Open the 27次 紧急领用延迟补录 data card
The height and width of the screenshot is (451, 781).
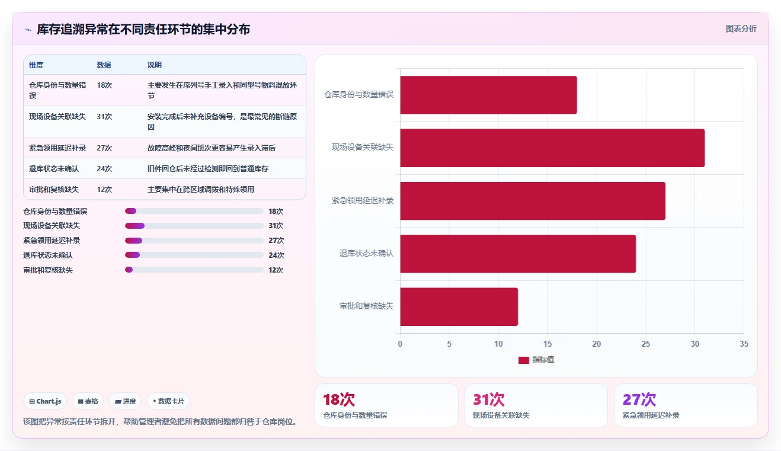[686, 405]
